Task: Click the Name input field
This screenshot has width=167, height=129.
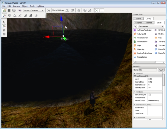Action: [148, 70]
